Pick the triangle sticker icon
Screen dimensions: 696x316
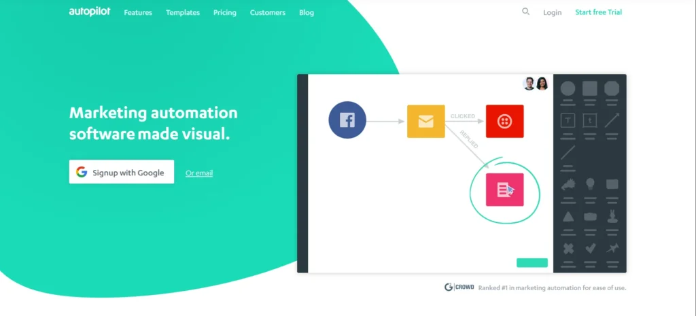coord(568,217)
